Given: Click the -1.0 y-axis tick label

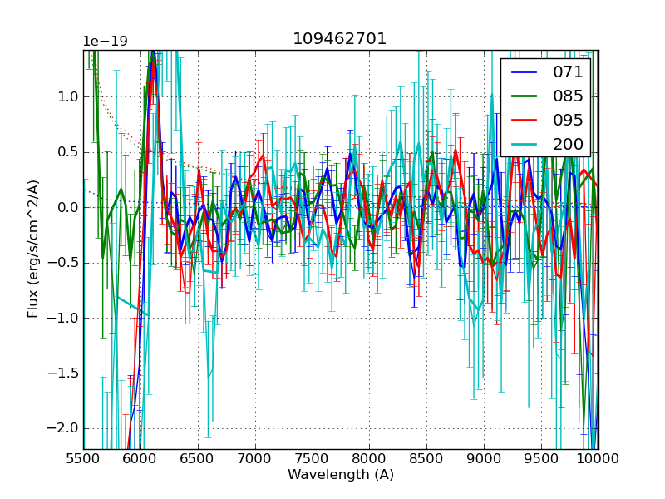Looking at the screenshot, I should coord(65,318).
